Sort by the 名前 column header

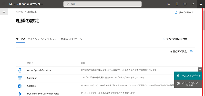(x=30, y=63)
